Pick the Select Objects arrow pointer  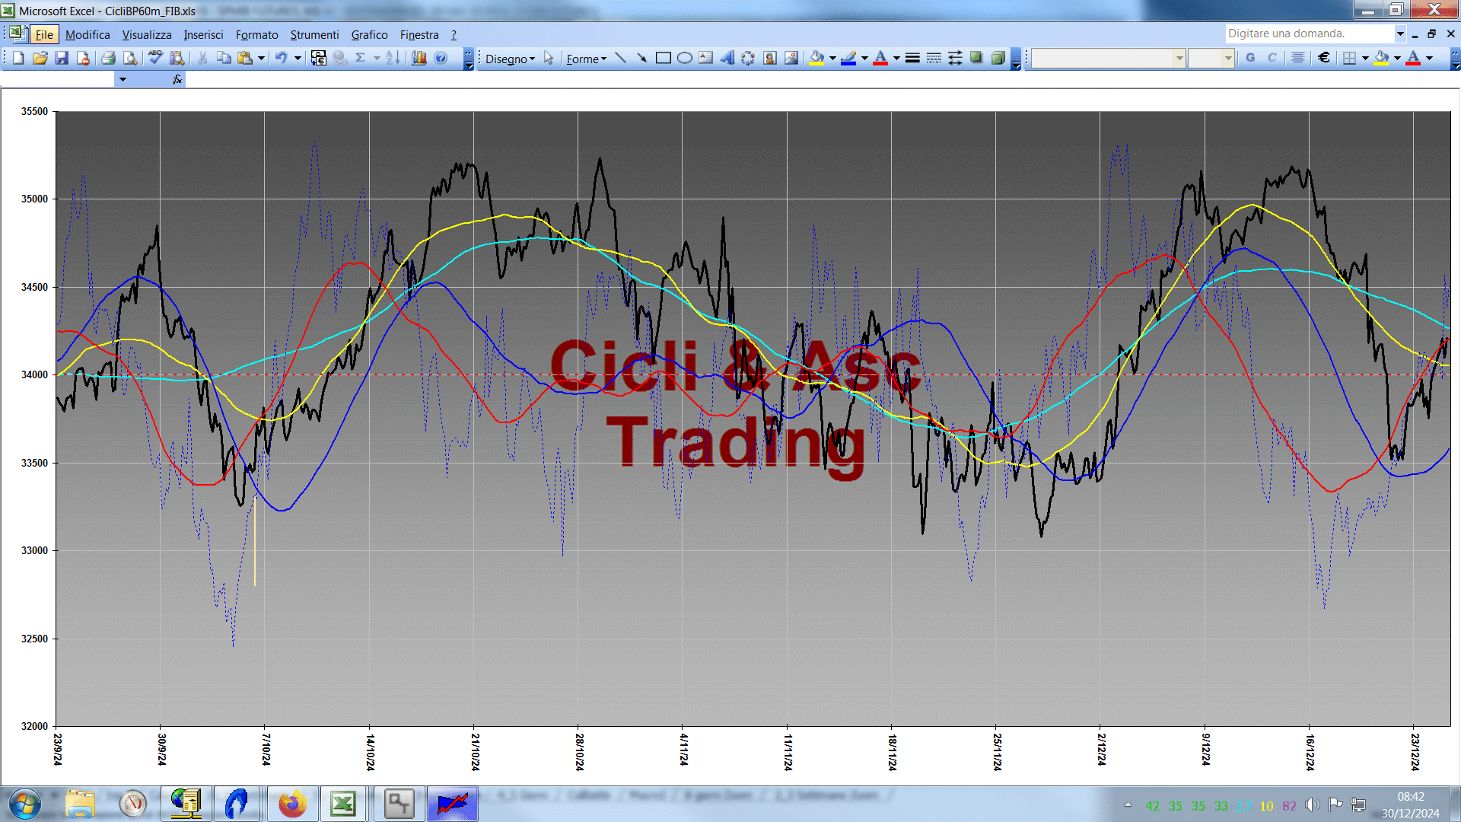tap(549, 59)
